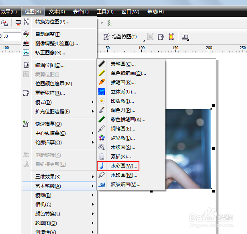This screenshot has height=234, width=247.
Task: Click the yellow conte crayon (单色蜡笔画) icon
Action: coord(102,73)
